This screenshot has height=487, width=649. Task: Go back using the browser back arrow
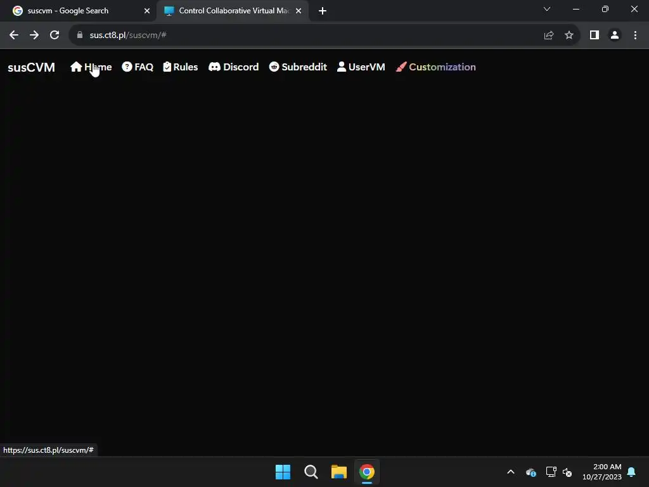[x=14, y=36]
